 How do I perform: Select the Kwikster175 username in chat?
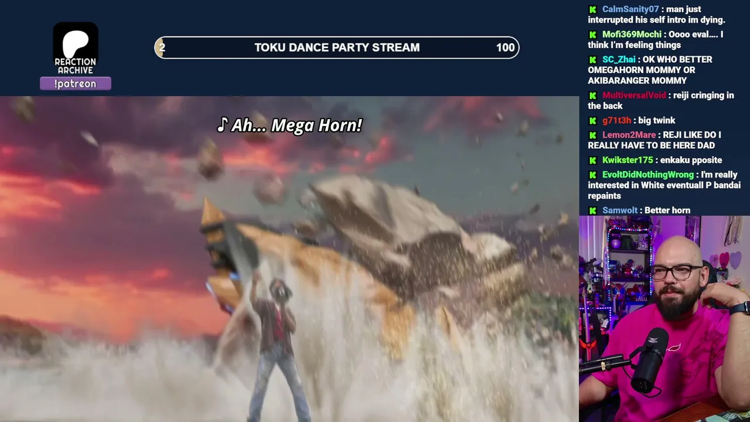click(x=628, y=161)
